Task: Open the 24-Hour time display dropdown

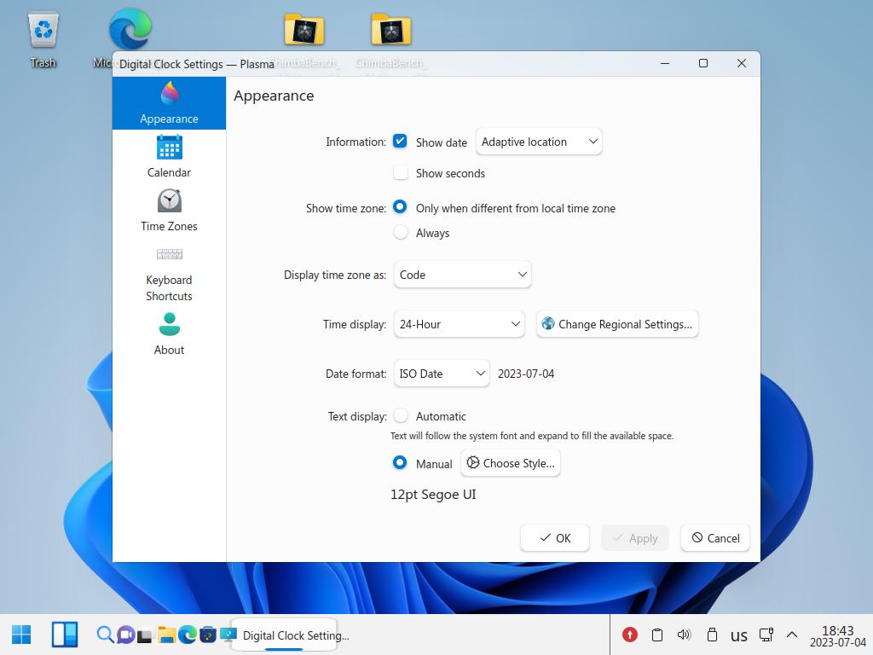Action: pyautogui.click(x=459, y=324)
